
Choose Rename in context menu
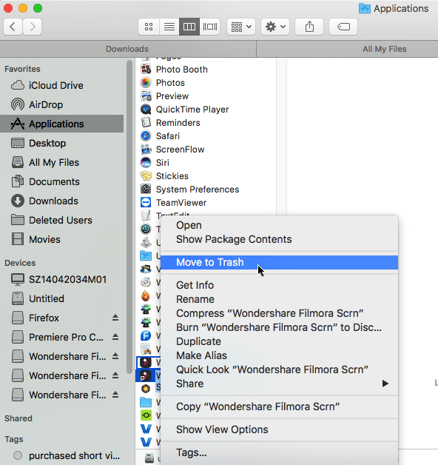coord(279,299)
